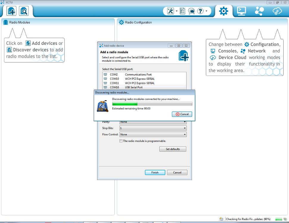Click the discovery magnifier illustration icon
The image size is (289, 223).
pyautogui.click(x=102, y=106)
